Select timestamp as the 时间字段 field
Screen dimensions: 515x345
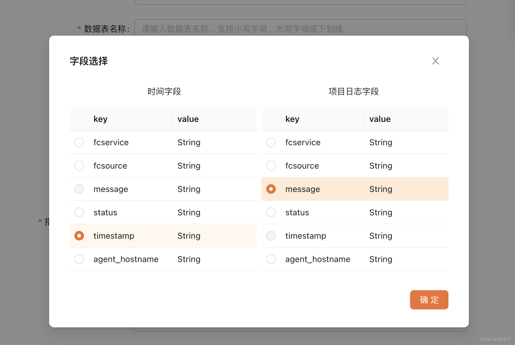click(79, 236)
